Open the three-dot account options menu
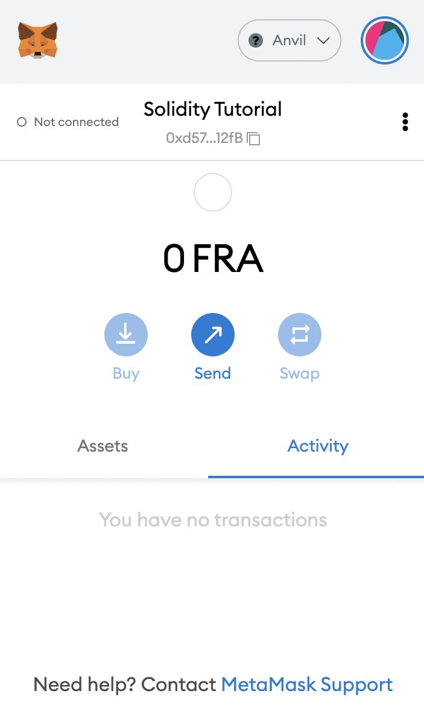Image resolution: width=424 pixels, height=717 pixels. coord(405,122)
